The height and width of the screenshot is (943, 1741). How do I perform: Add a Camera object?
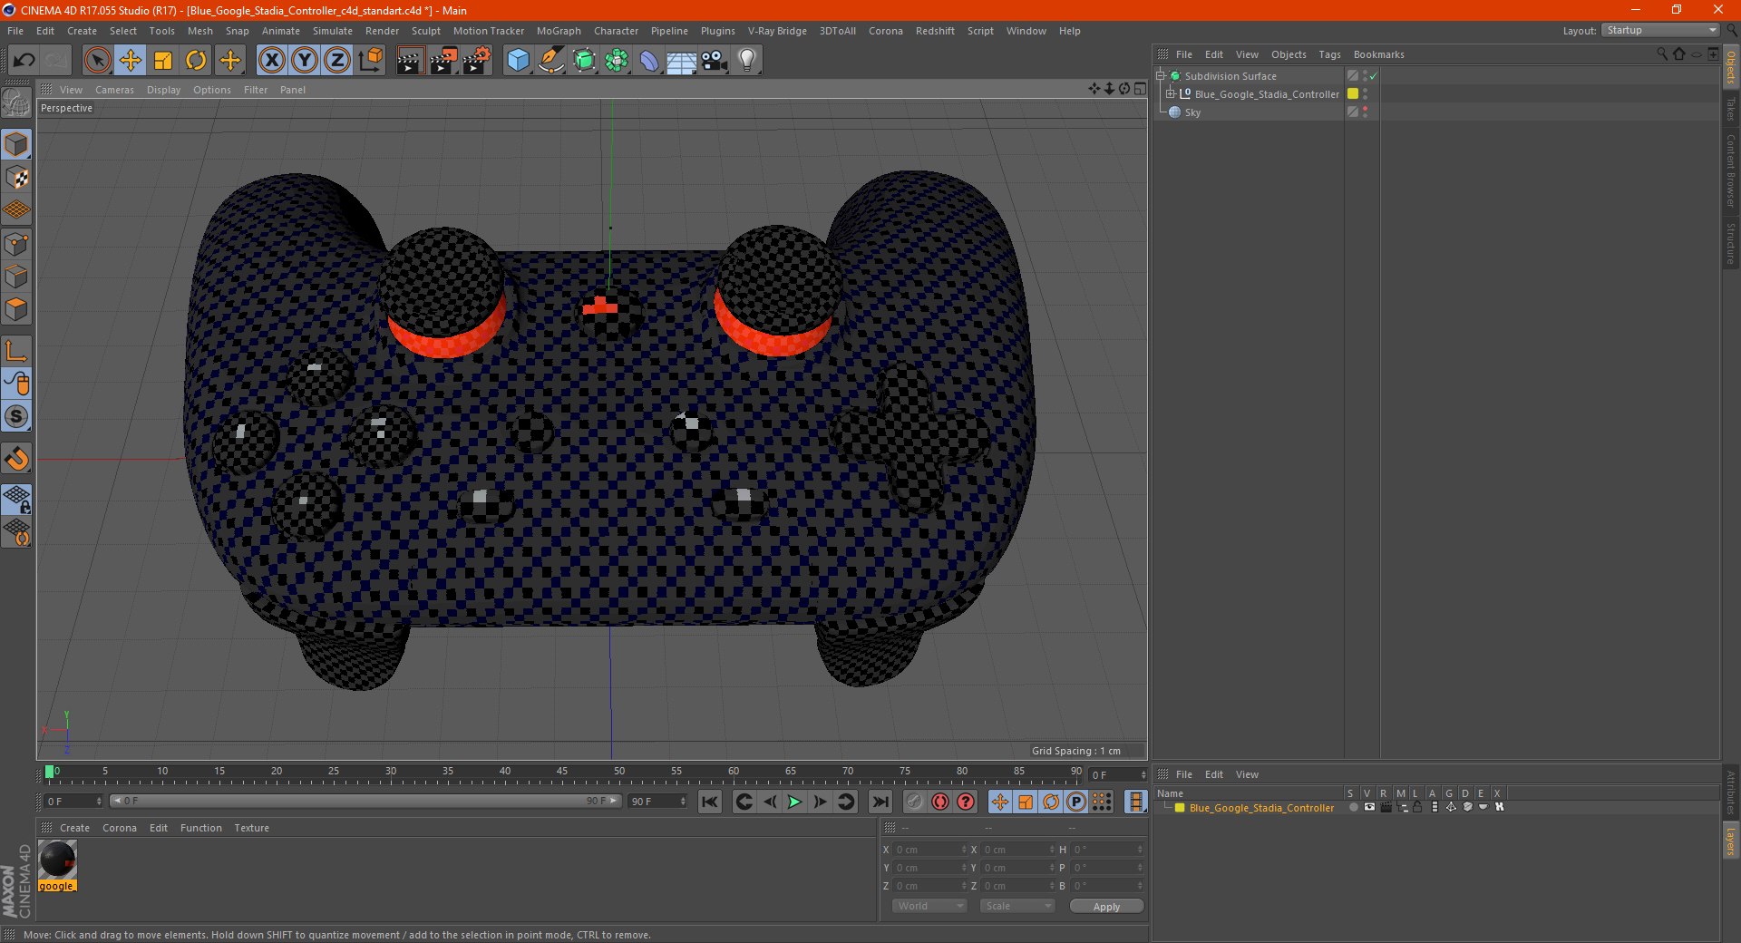tap(715, 61)
